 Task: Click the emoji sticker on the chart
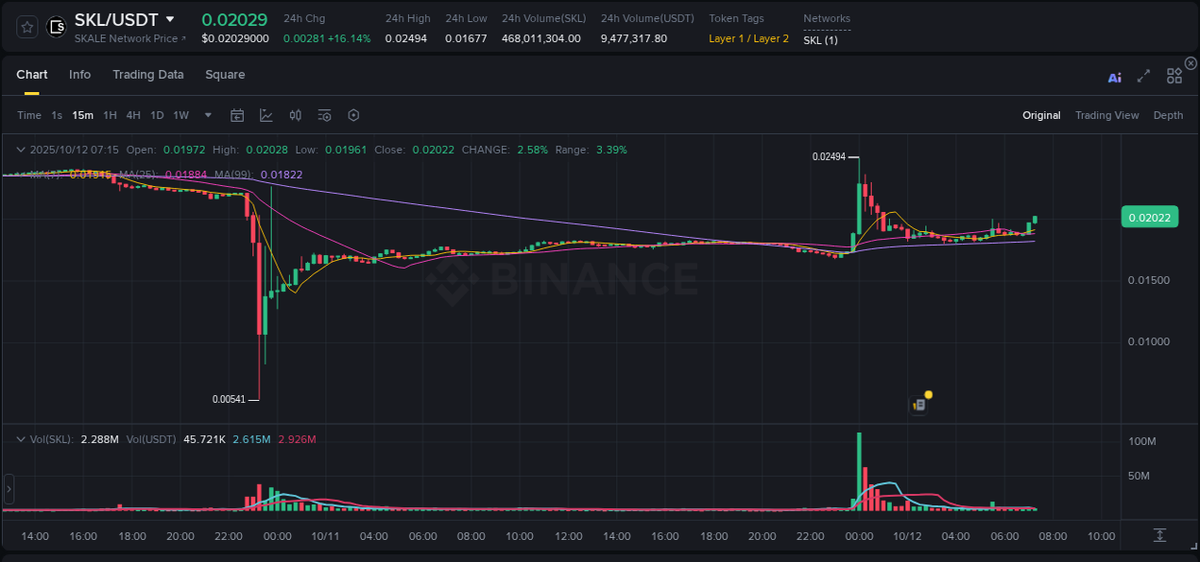coord(920,404)
